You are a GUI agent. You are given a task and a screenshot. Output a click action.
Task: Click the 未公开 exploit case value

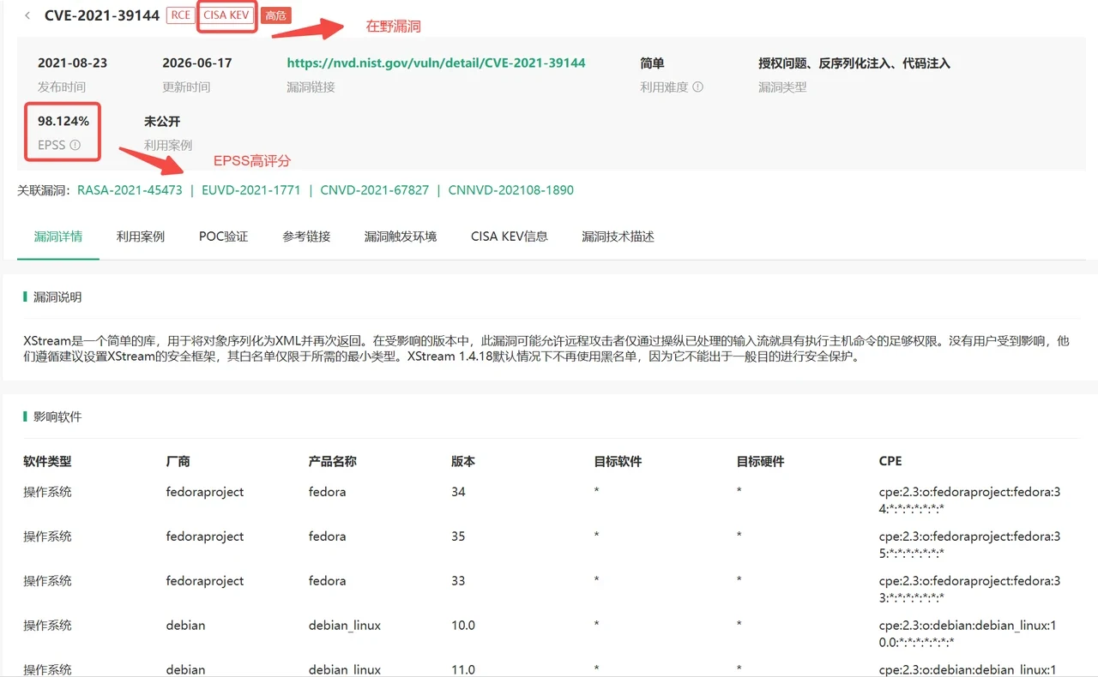(162, 122)
